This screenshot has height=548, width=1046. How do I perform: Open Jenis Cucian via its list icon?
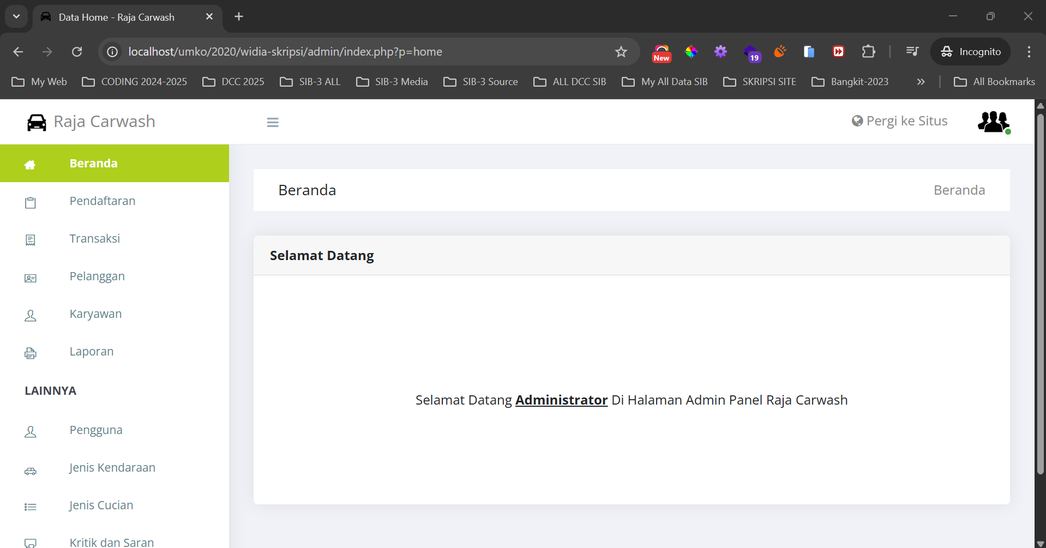tap(31, 507)
